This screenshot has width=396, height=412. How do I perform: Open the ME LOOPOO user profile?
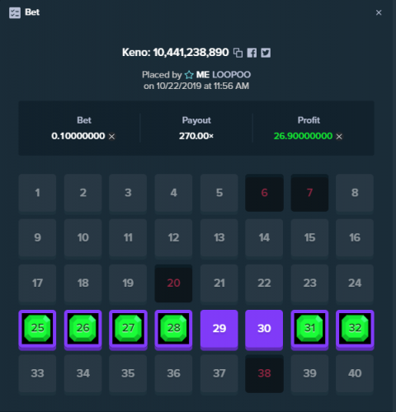click(x=224, y=74)
